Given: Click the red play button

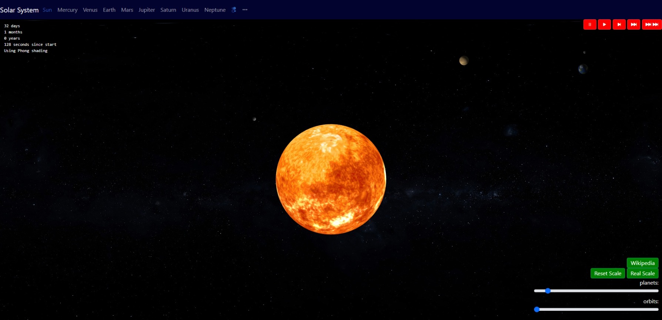Looking at the screenshot, I should pyautogui.click(x=604, y=24).
